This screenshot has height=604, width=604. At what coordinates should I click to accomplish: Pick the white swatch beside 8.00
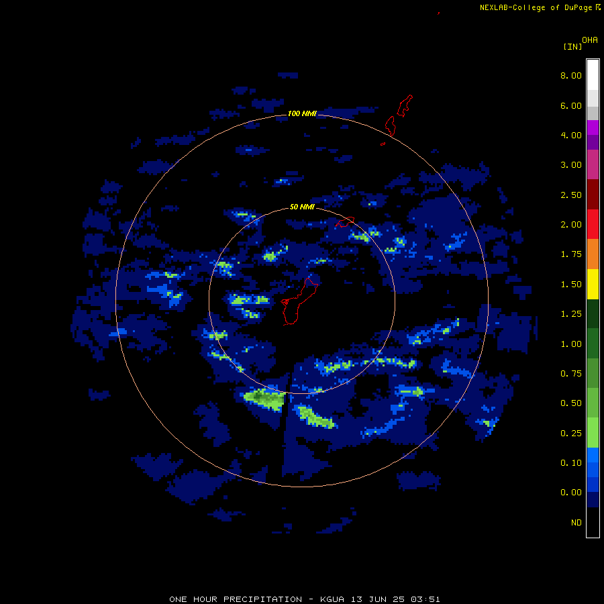[593, 75]
